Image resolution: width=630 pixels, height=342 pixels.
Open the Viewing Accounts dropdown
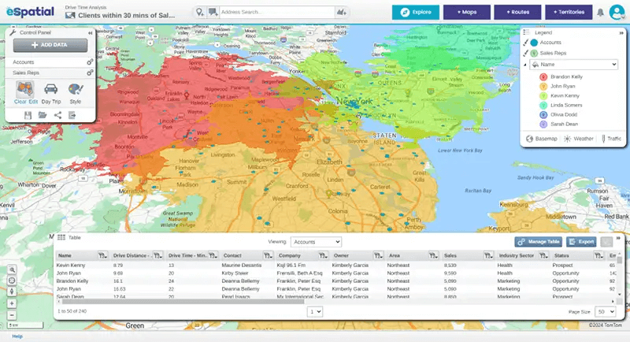tap(315, 241)
